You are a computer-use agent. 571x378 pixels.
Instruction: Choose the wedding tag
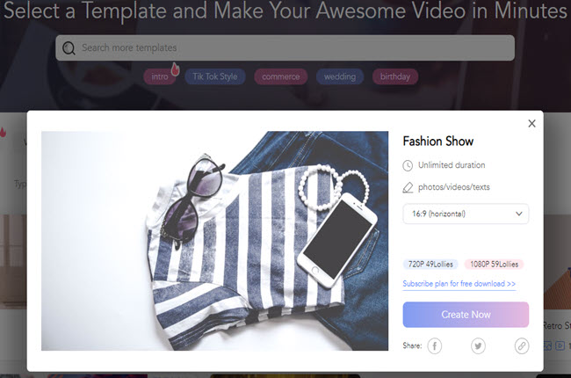pyautogui.click(x=340, y=76)
